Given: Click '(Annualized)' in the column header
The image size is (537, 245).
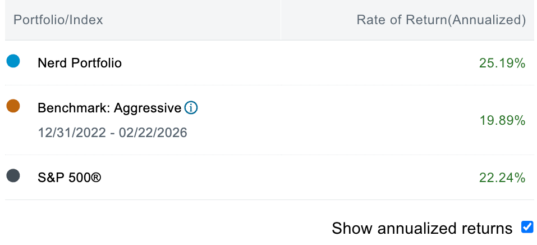Looking at the screenshot, I should point(488,20).
